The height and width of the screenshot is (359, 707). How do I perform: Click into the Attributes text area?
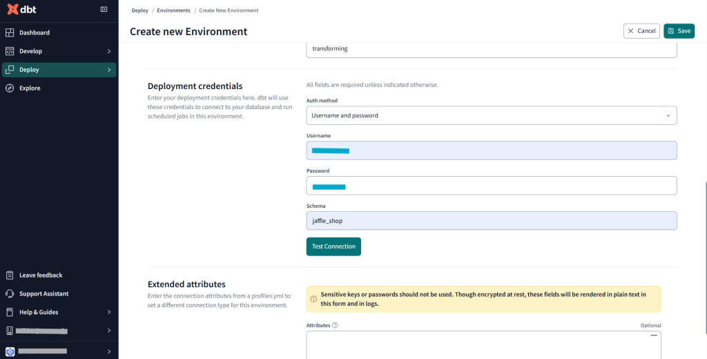tap(483, 345)
